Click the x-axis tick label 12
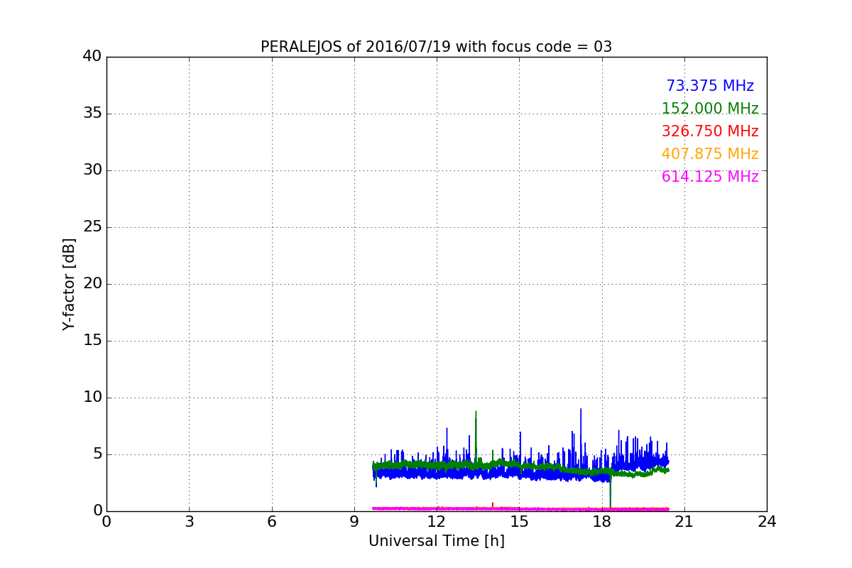 click(x=437, y=522)
